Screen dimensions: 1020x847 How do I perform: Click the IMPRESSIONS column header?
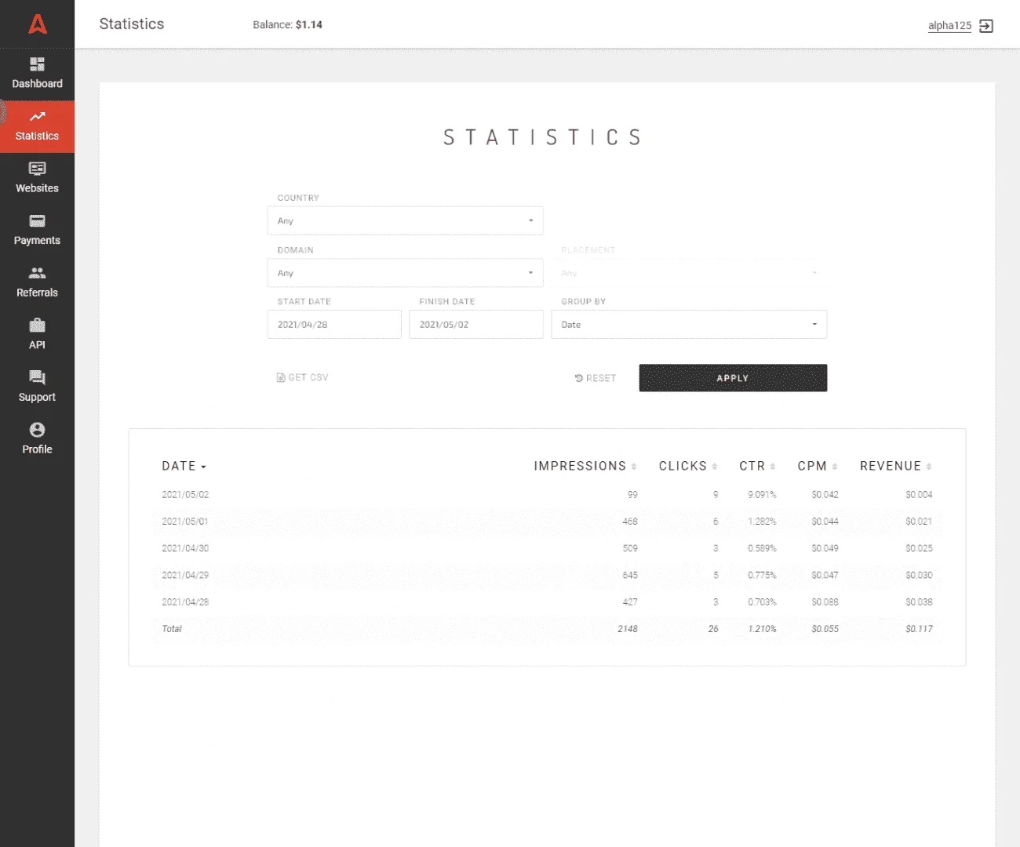580,466
